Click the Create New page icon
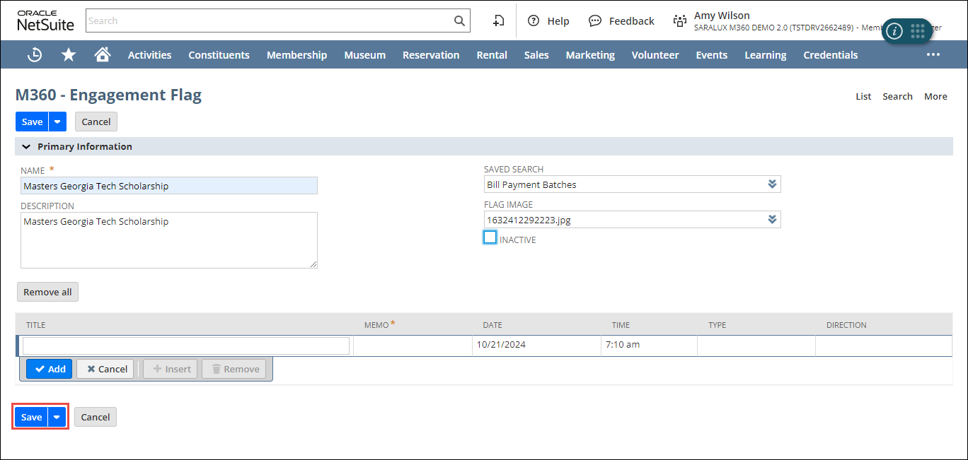The width and height of the screenshot is (968, 460). [x=499, y=21]
